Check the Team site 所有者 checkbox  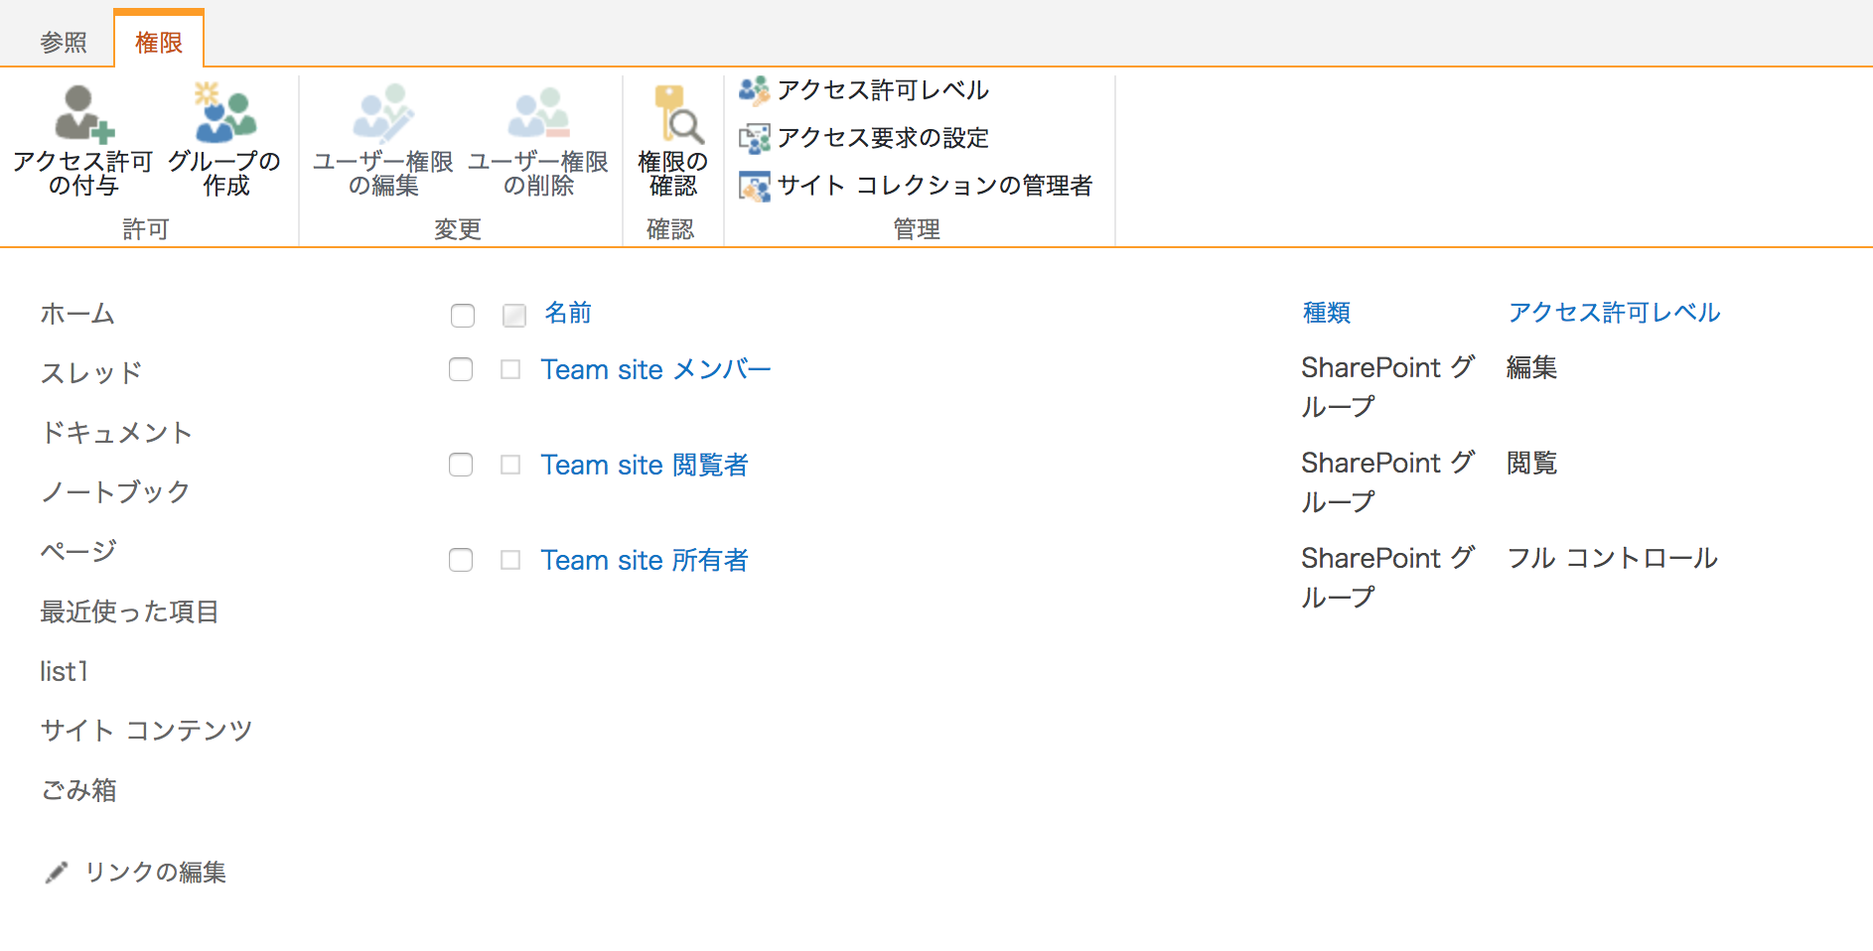point(461,560)
